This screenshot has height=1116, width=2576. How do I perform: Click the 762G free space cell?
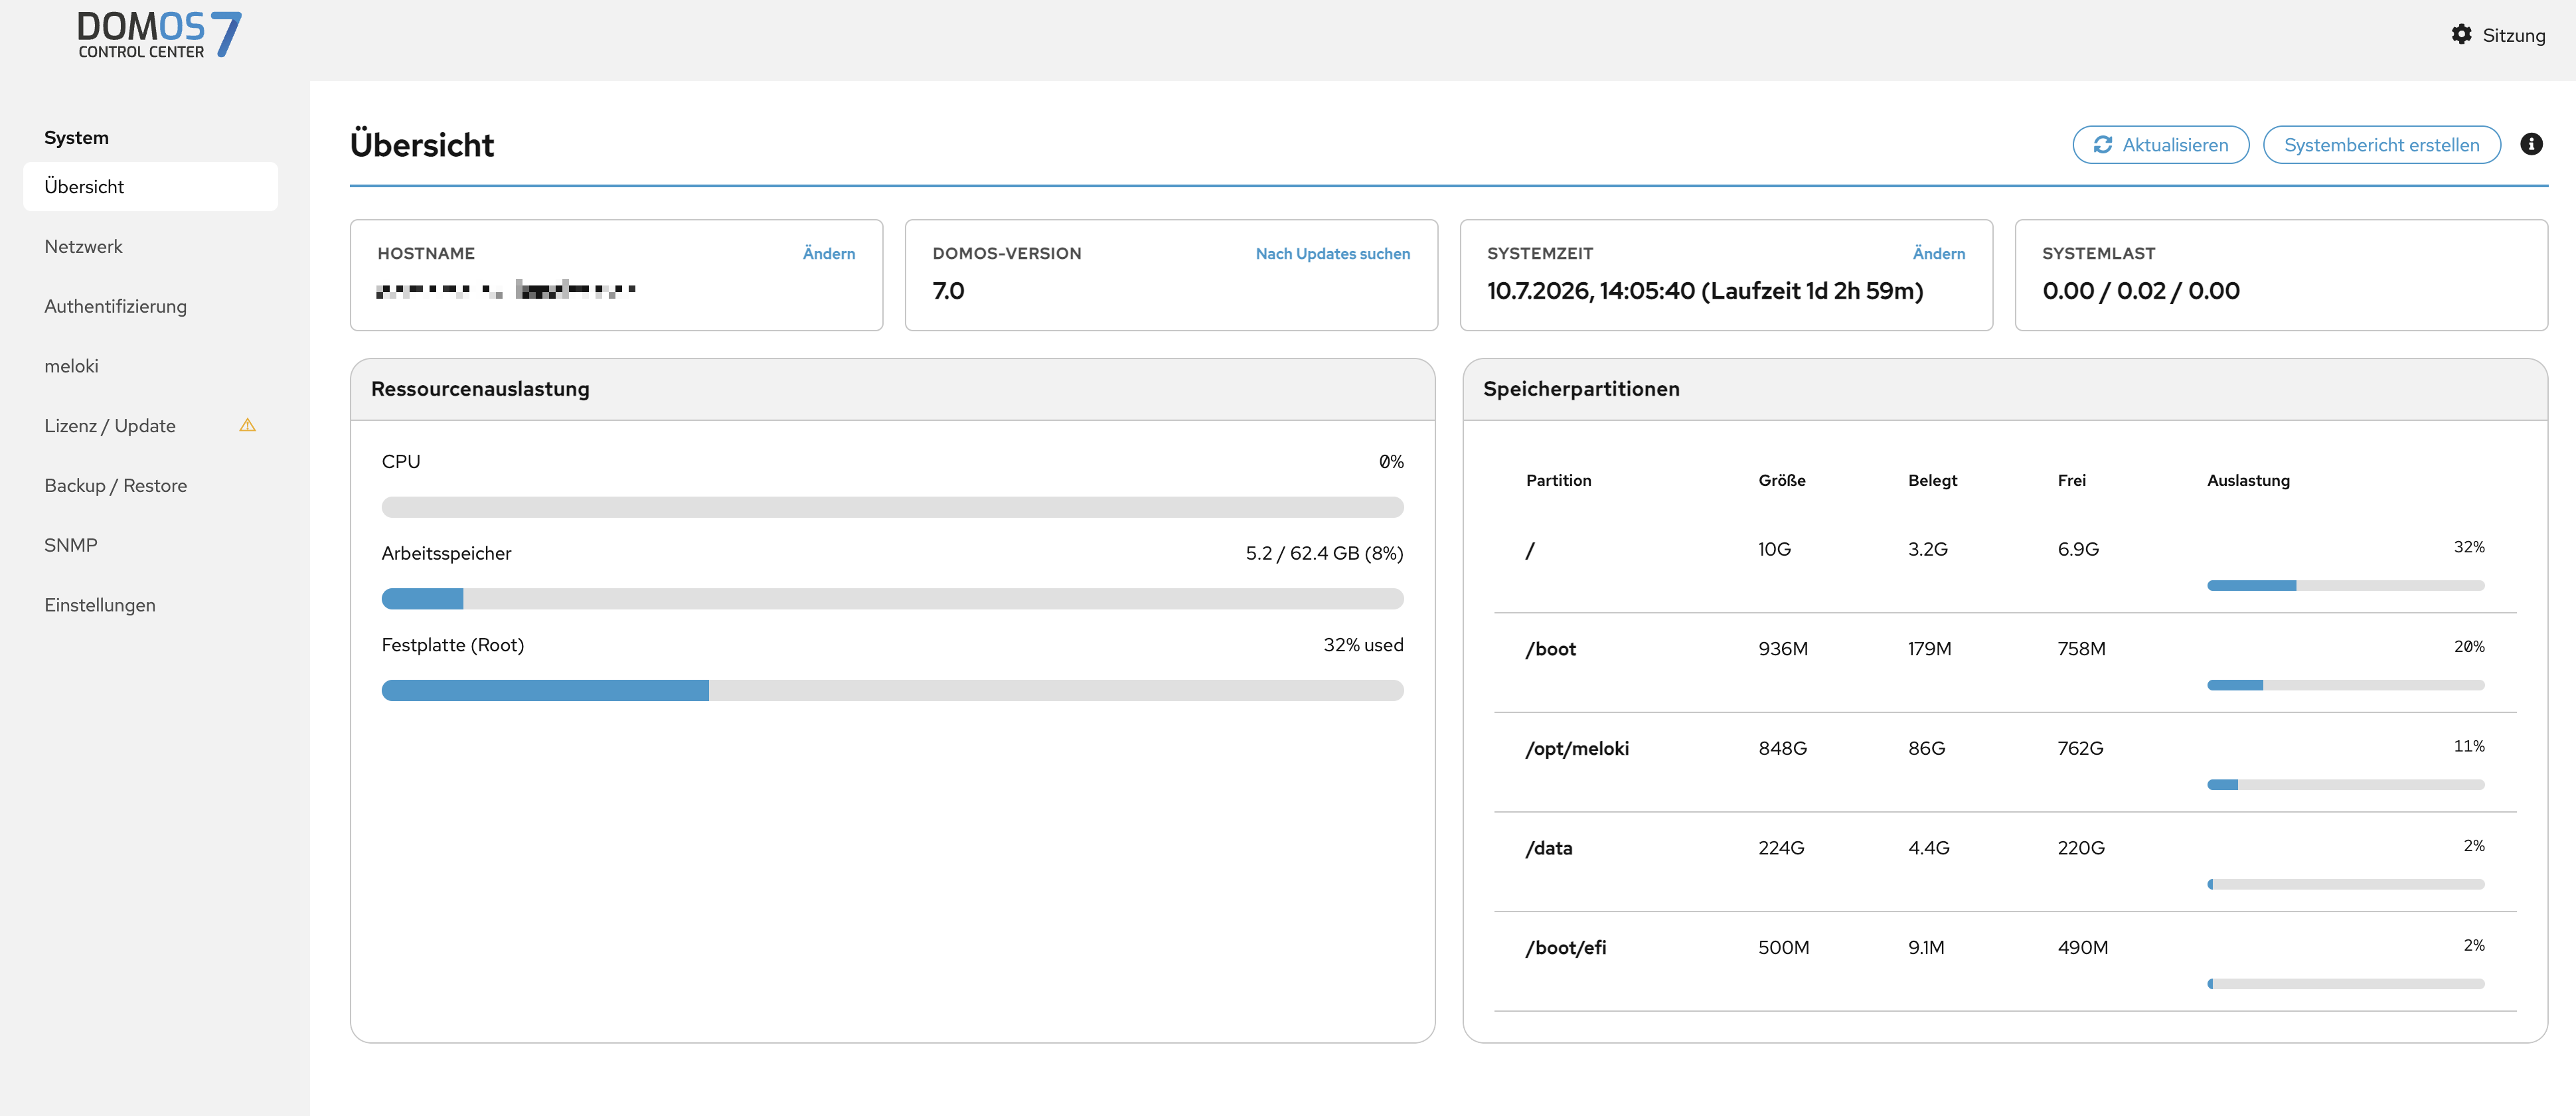click(x=2080, y=749)
